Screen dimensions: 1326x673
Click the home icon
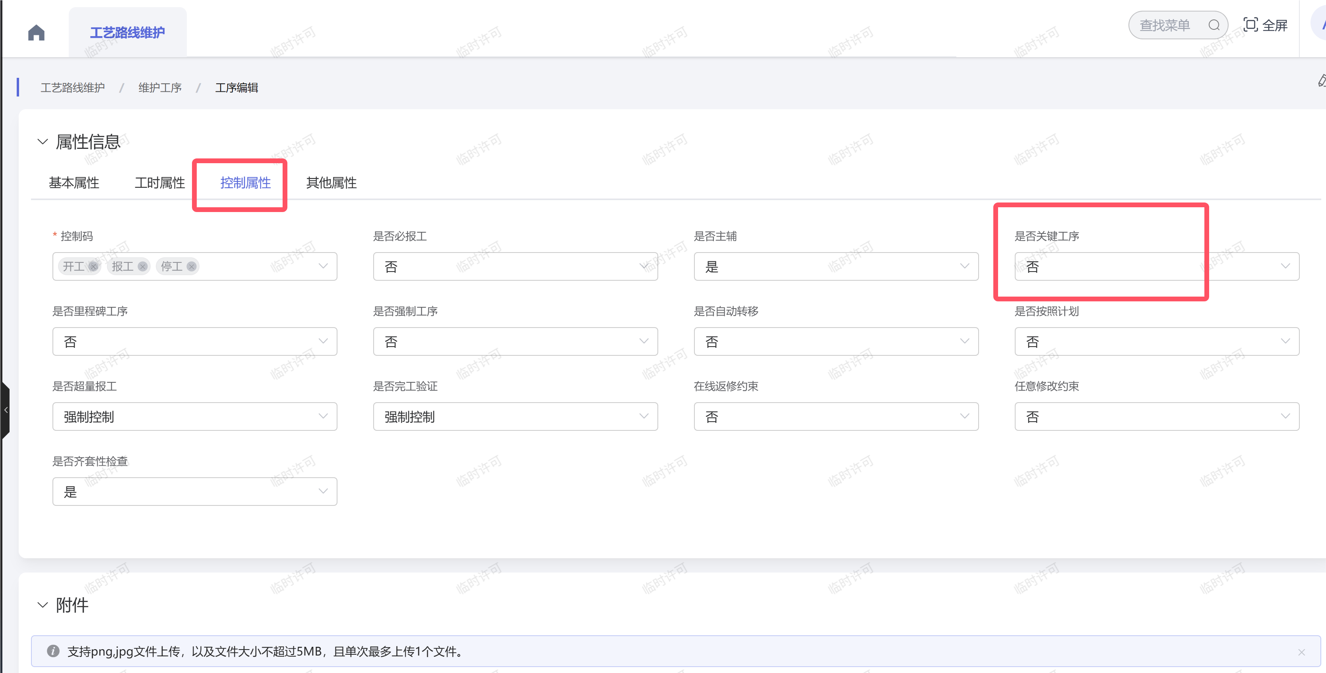(36, 33)
